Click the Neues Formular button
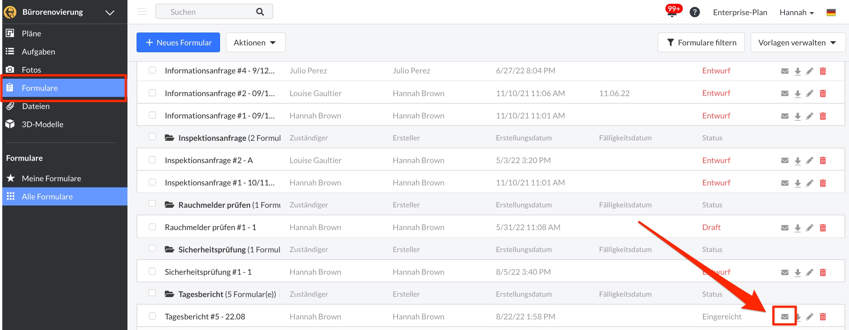The height and width of the screenshot is (330, 849). point(178,42)
